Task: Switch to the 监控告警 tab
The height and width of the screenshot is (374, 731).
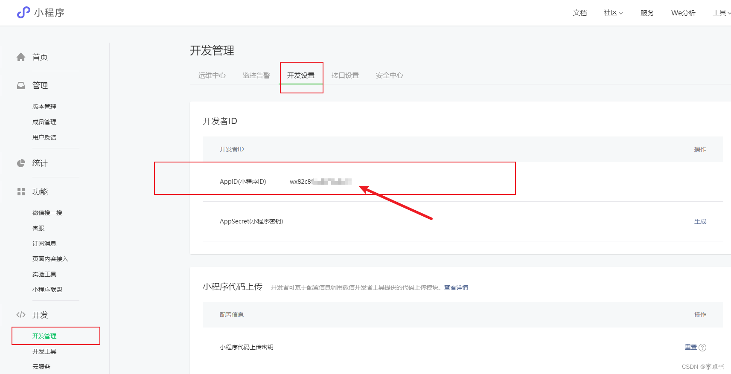Action: tap(256, 75)
